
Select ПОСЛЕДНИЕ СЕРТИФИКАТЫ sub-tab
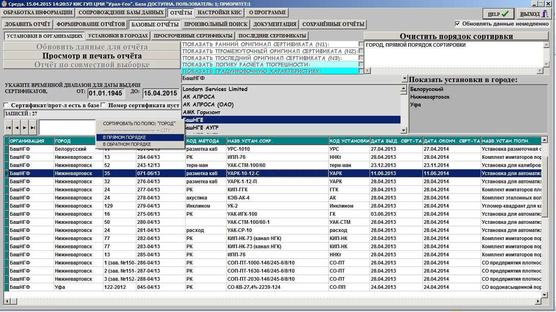point(272,36)
